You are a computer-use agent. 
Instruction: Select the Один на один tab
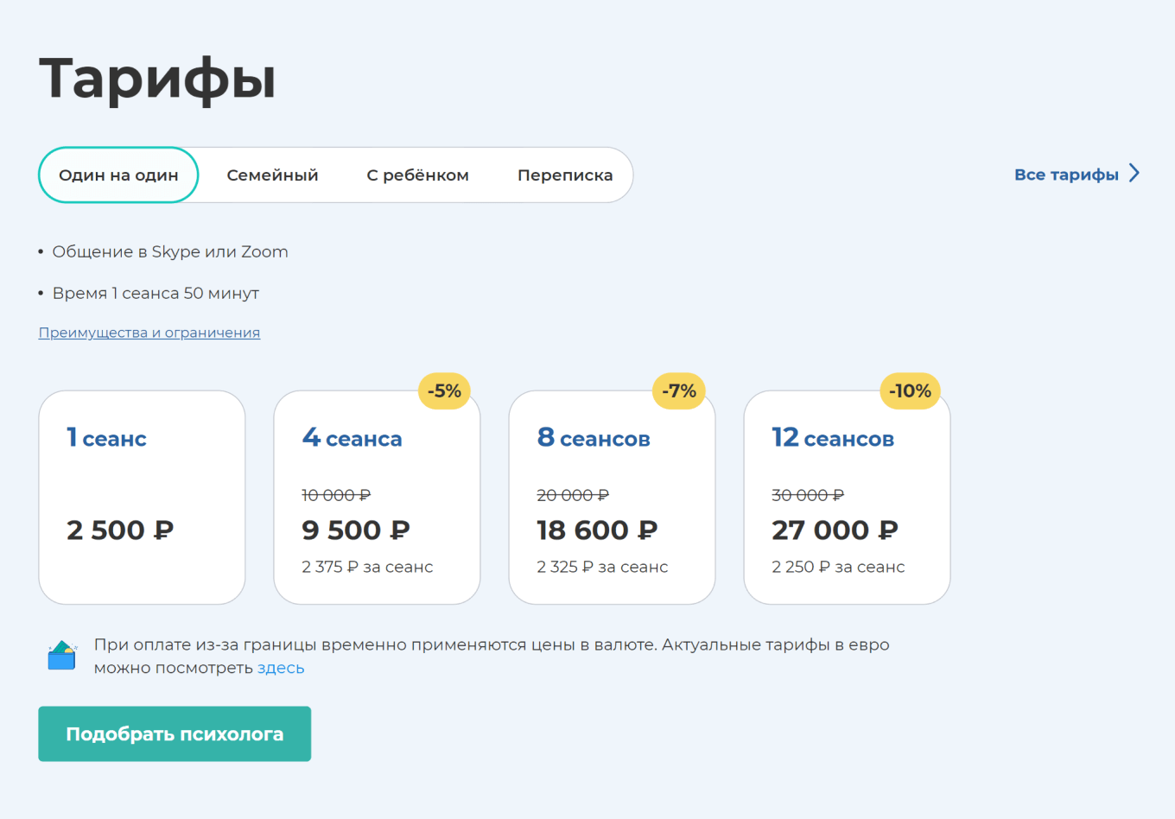point(118,175)
